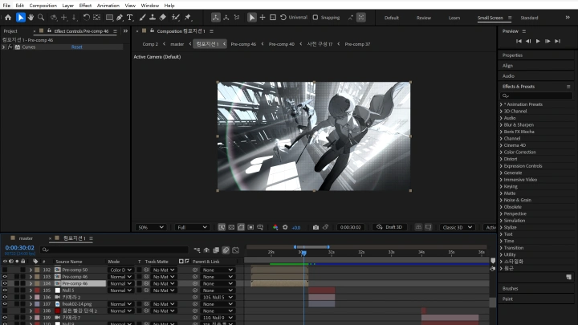Expand the Color Correction effects category
This screenshot has width=578, height=325.
pyautogui.click(x=519, y=152)
